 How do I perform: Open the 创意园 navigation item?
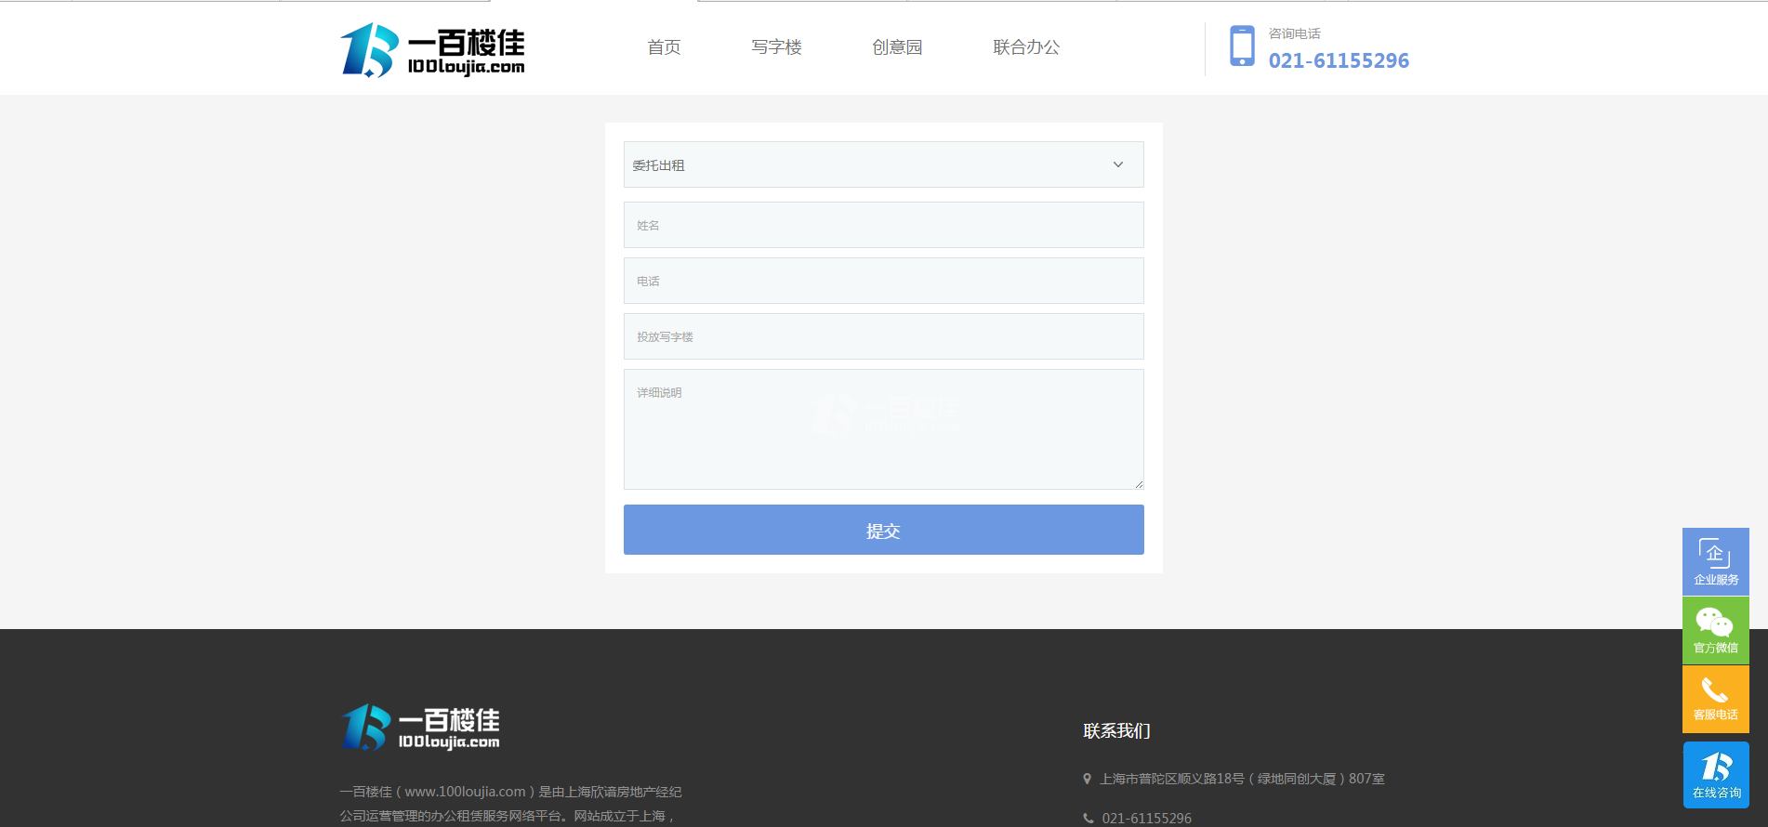pyautogui.click(x=897, y=47)
